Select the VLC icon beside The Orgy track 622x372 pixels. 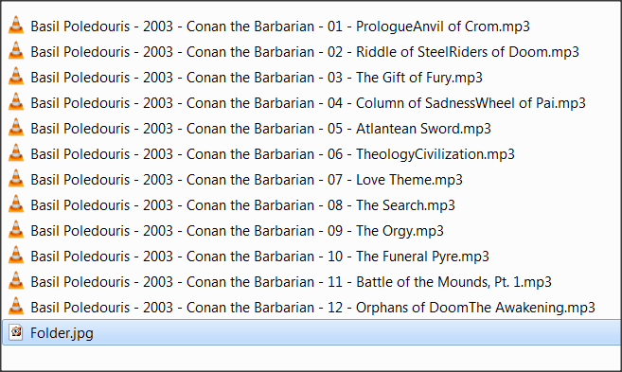(16, 230)
